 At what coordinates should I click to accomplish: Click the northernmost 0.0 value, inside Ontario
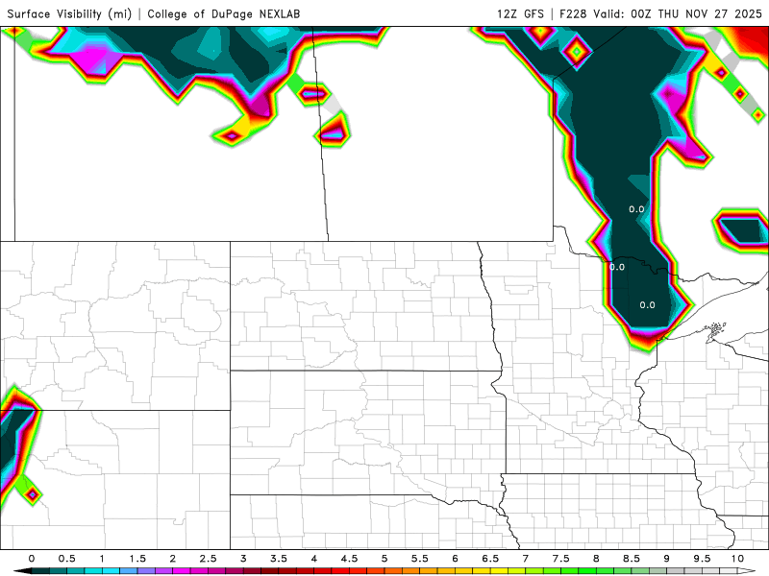(636, 209)
